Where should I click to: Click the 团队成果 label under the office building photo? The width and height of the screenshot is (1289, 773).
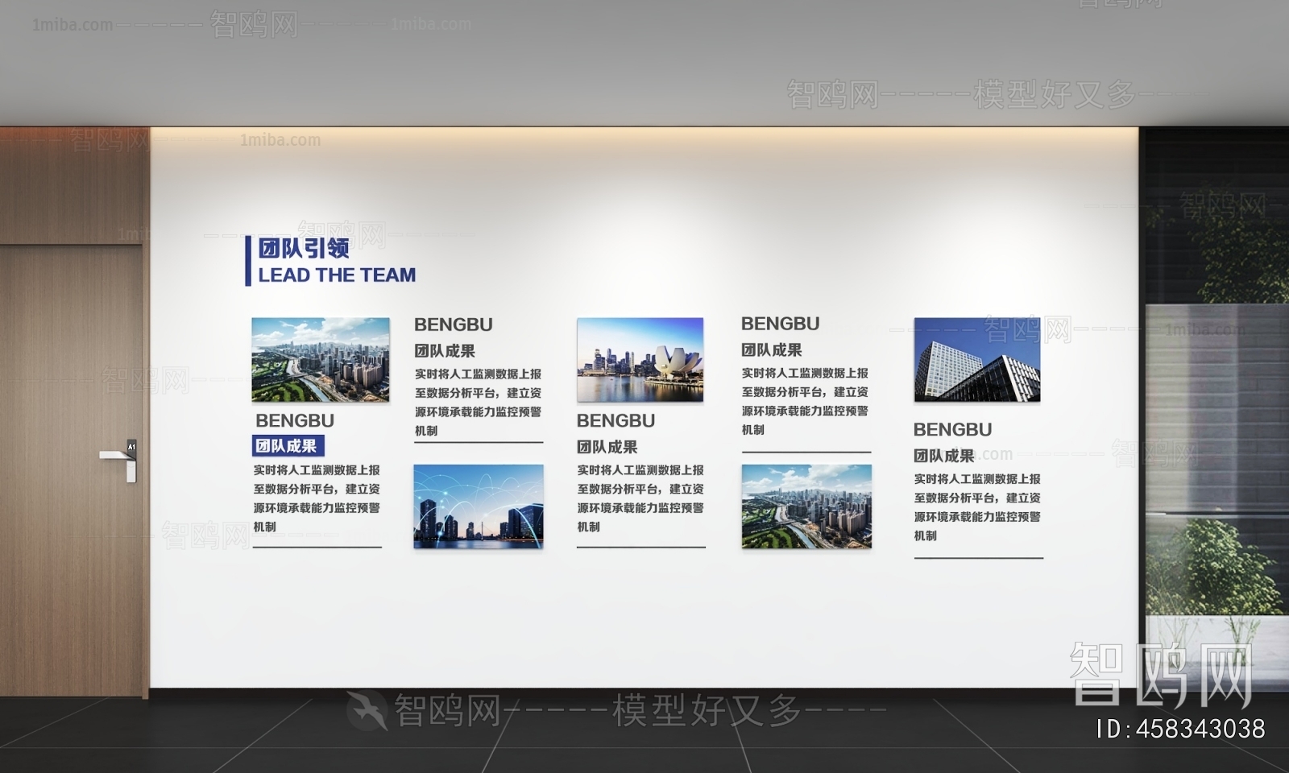point(943,456)
